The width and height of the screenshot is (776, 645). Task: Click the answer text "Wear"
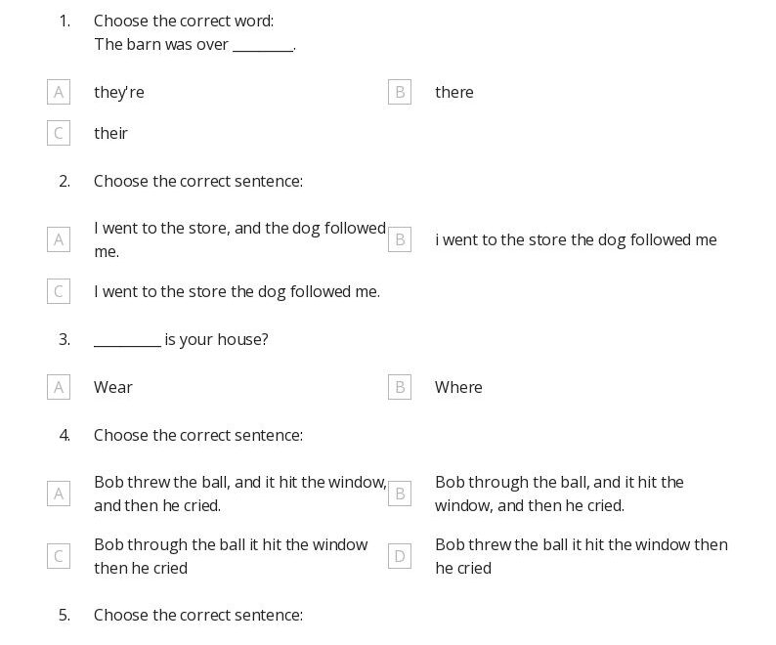tap(113, 387)
